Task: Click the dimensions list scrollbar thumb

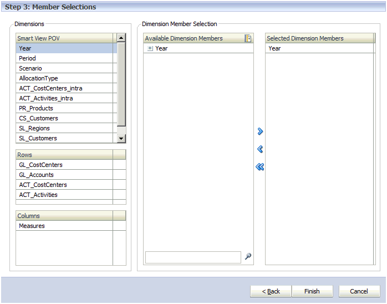Action: 121,84
